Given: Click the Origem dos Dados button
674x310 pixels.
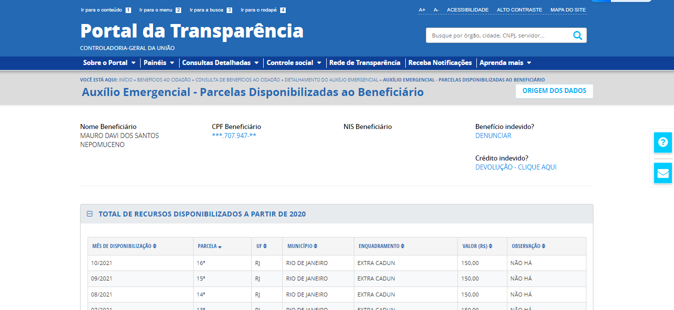Looking at the screenshot, I should (x=554, y=91).
